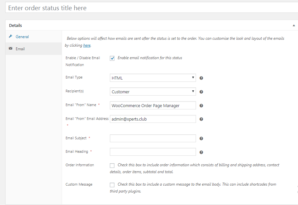298x205 pixels.
Task: Open the Email Type dropdown
Action: (x=153, y=78)
